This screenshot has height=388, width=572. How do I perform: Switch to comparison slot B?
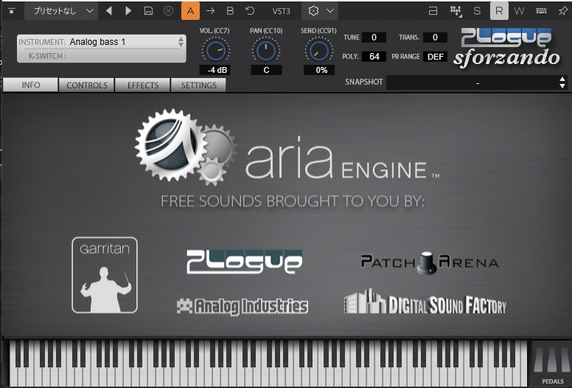click(x=230, y=11)
